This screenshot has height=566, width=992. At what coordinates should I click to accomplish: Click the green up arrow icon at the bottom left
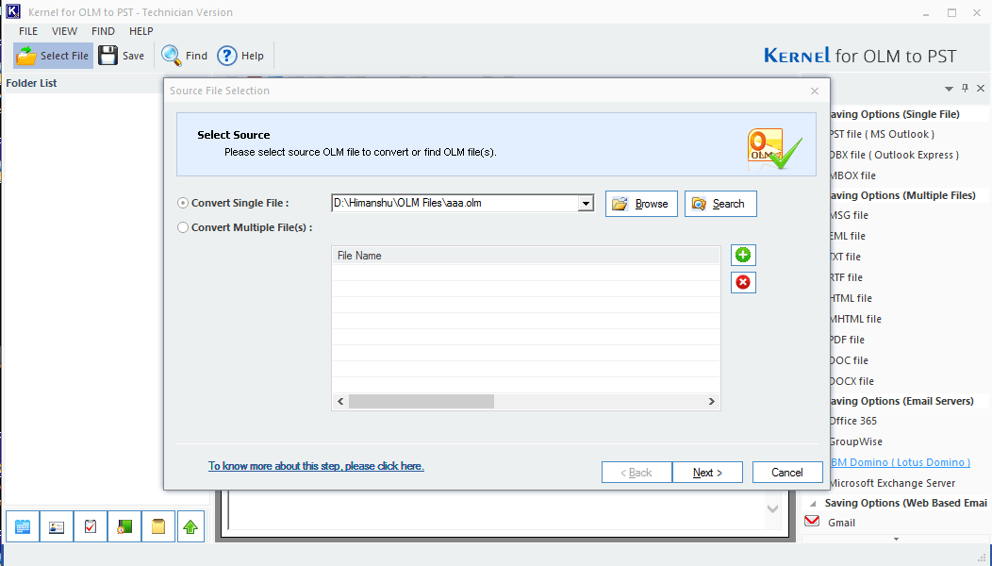tap(190, 526)
